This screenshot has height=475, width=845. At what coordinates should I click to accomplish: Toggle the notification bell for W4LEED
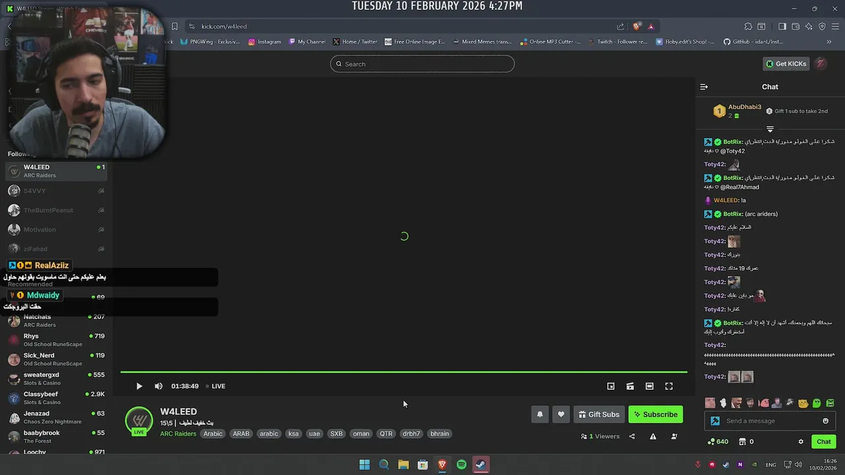(539, 414)
